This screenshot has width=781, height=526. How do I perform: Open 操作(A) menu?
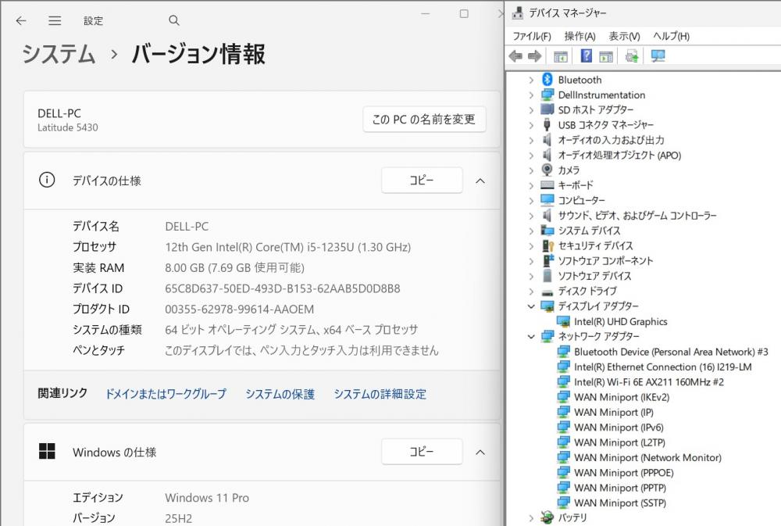point(580,36)
